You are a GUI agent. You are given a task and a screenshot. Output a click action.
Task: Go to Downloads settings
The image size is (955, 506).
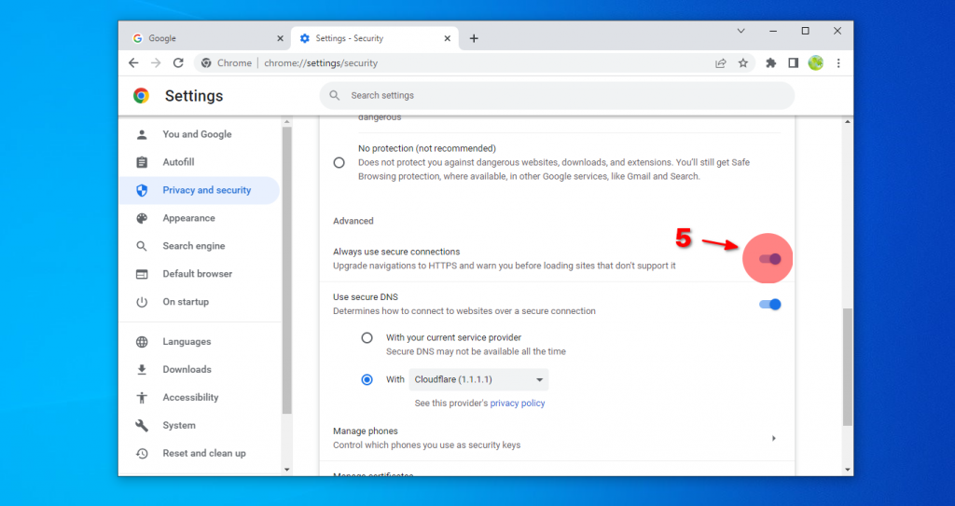click(200, 370)
